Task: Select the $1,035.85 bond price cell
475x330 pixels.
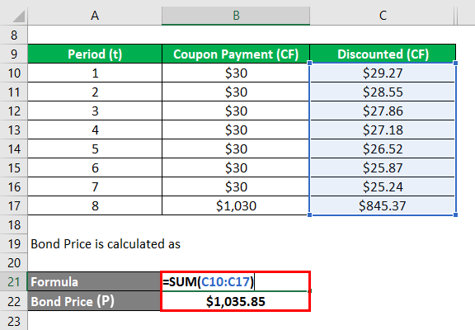Action: tap(236, 301)
